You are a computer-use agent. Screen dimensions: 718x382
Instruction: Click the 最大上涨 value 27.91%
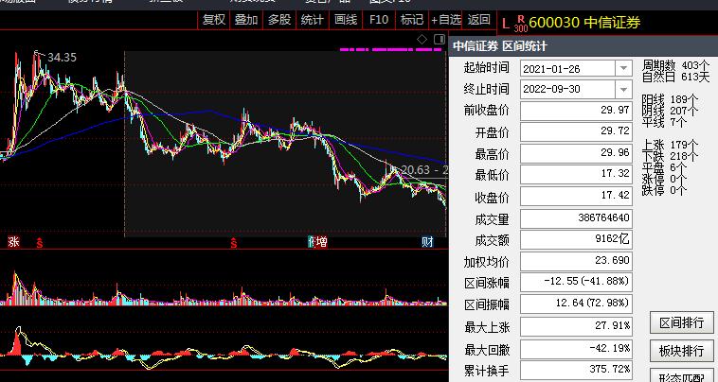click(577, 326)
